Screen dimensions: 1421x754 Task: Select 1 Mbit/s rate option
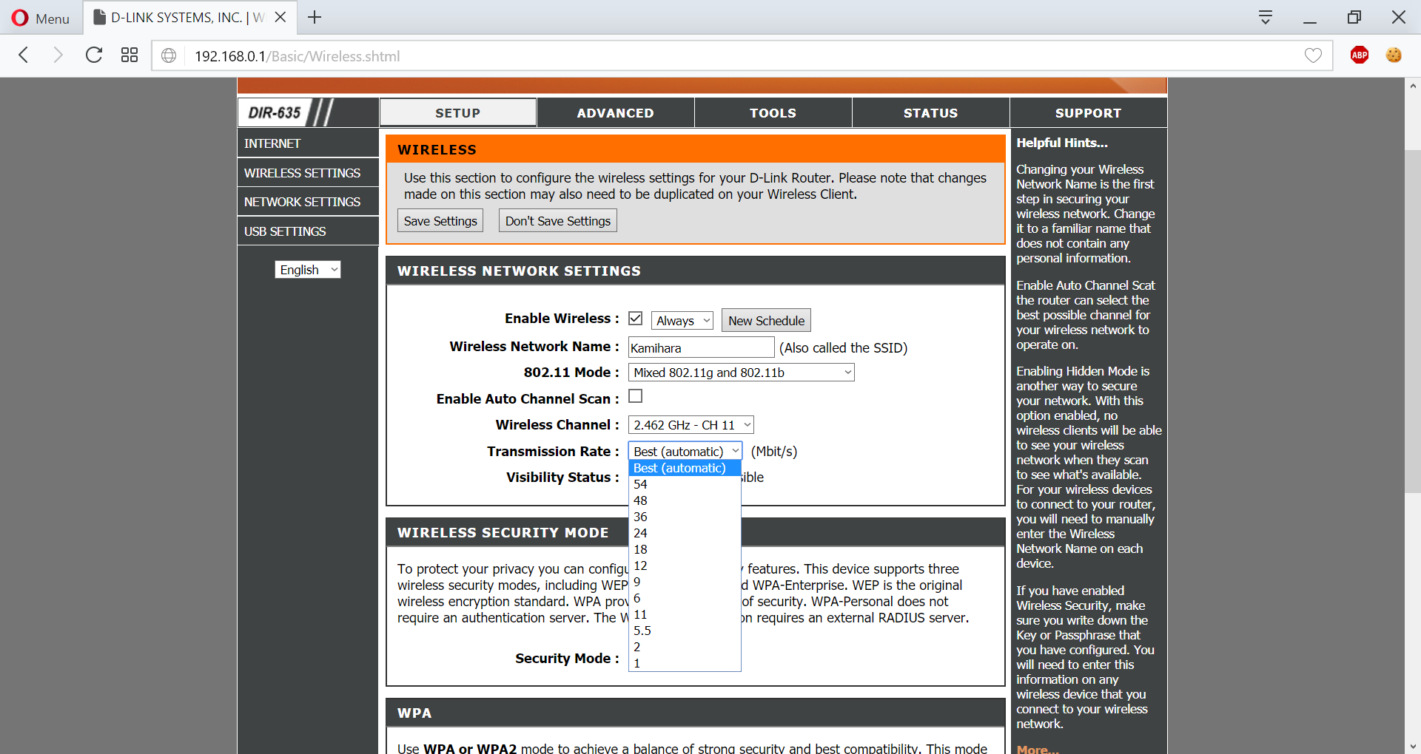click(x=685, y=663)
